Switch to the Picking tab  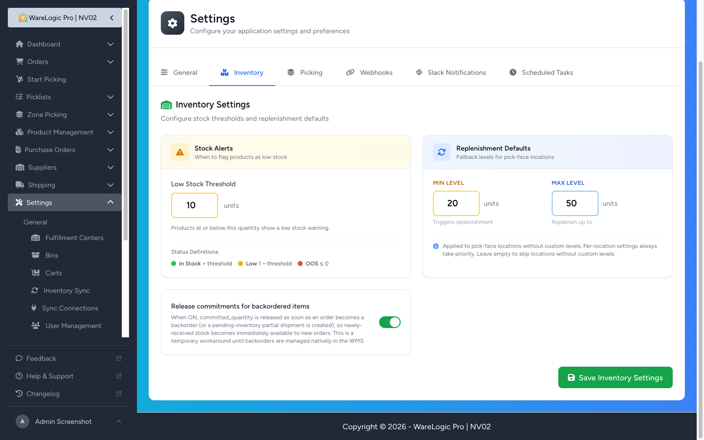(x=305, y=72)
